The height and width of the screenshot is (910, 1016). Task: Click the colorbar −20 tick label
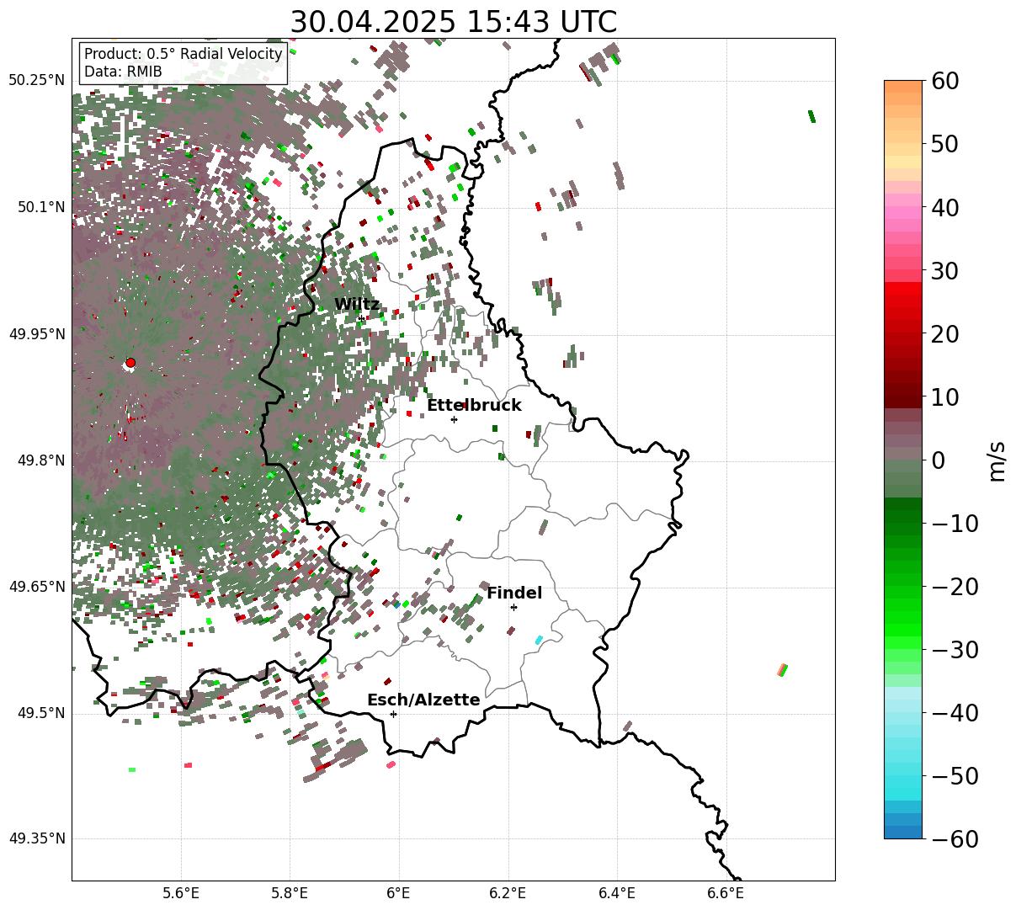coord(955,587)
